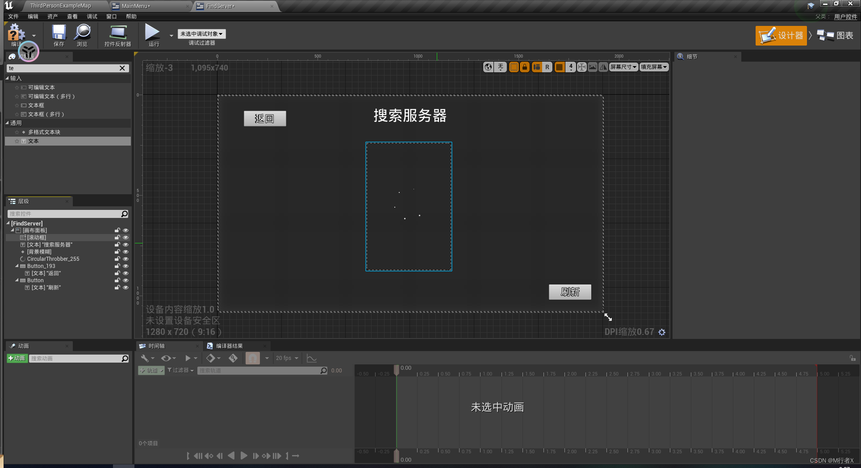Toggle visibility of [背景模糊]
Viewport: 861px width, 468px height.
(125, 252)
